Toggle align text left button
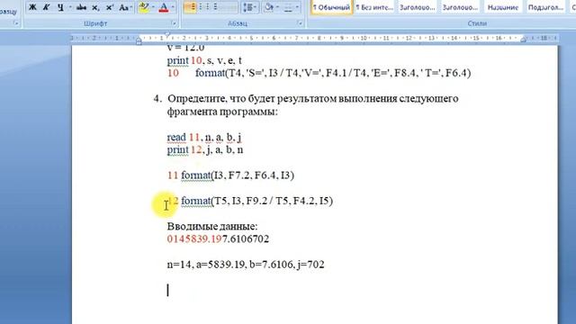Viewport: 576px width, 324px height. tap(190, 7)
